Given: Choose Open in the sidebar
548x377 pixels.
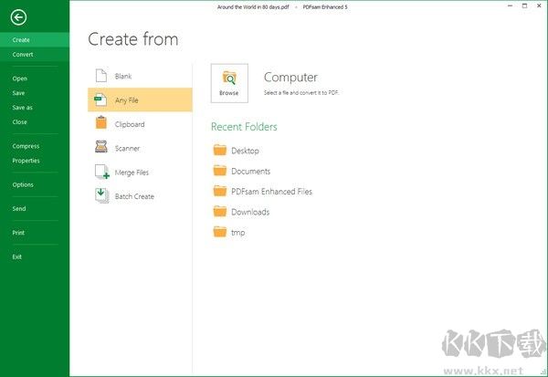Looking at the screenshot, I should pos(19,79).
